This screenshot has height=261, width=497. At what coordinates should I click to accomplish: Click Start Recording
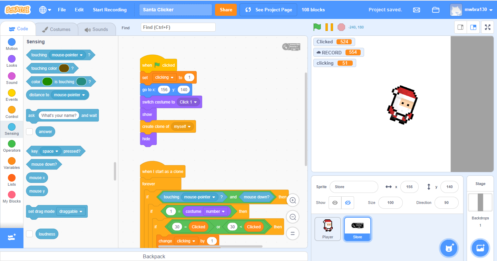pos(110,10)
